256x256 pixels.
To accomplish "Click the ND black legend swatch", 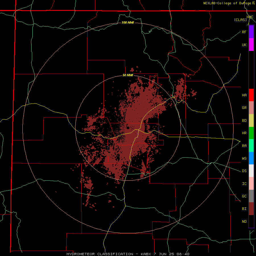I will 251,221.
